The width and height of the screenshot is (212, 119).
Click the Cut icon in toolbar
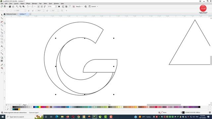(17, 7)
